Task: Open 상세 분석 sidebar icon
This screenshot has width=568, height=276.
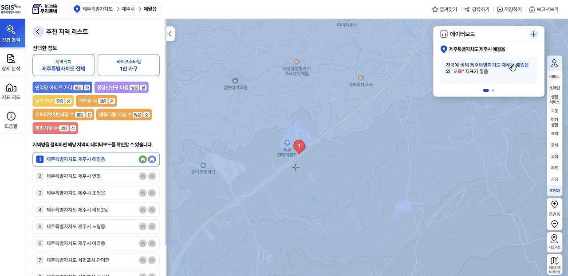Action: (x=12, y=62)
